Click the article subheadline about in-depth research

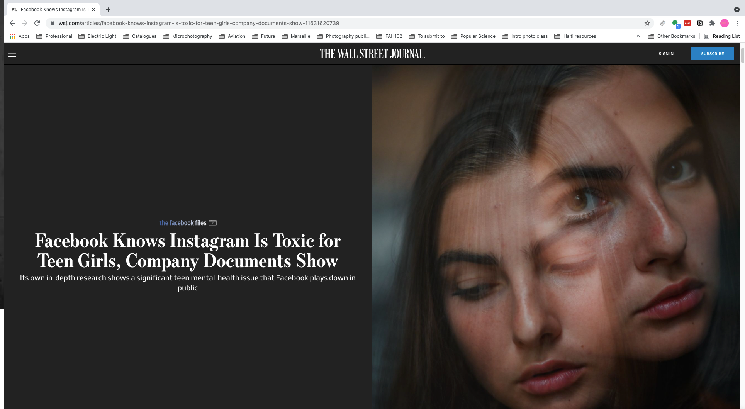188,283
